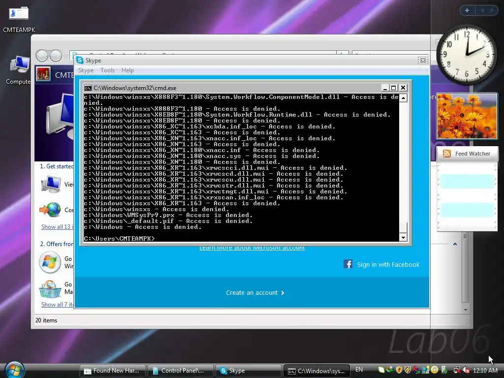Click the RSS icon in Feed Watcher gadget
This screenshot has width=504, height=378.
click(447, 154)
